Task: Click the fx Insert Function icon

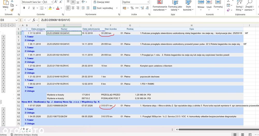Action: tap(34, 20)
